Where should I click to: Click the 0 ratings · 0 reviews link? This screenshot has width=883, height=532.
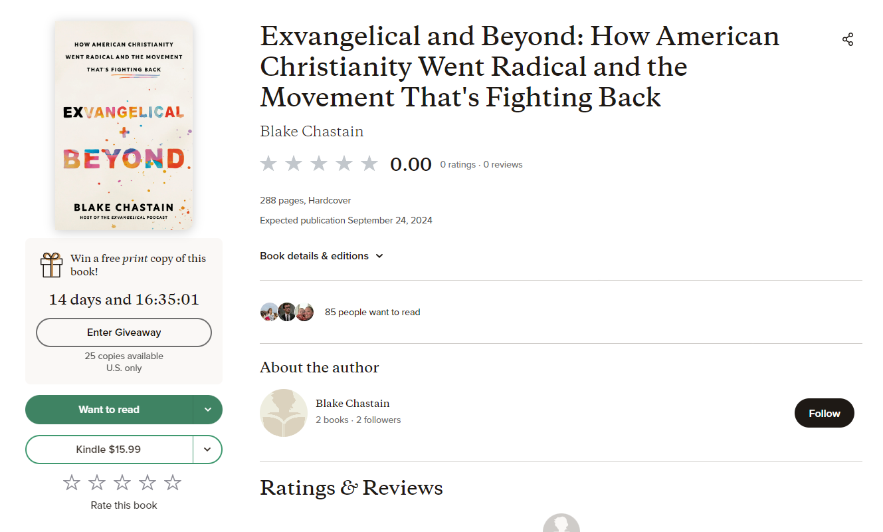point(481,164)
